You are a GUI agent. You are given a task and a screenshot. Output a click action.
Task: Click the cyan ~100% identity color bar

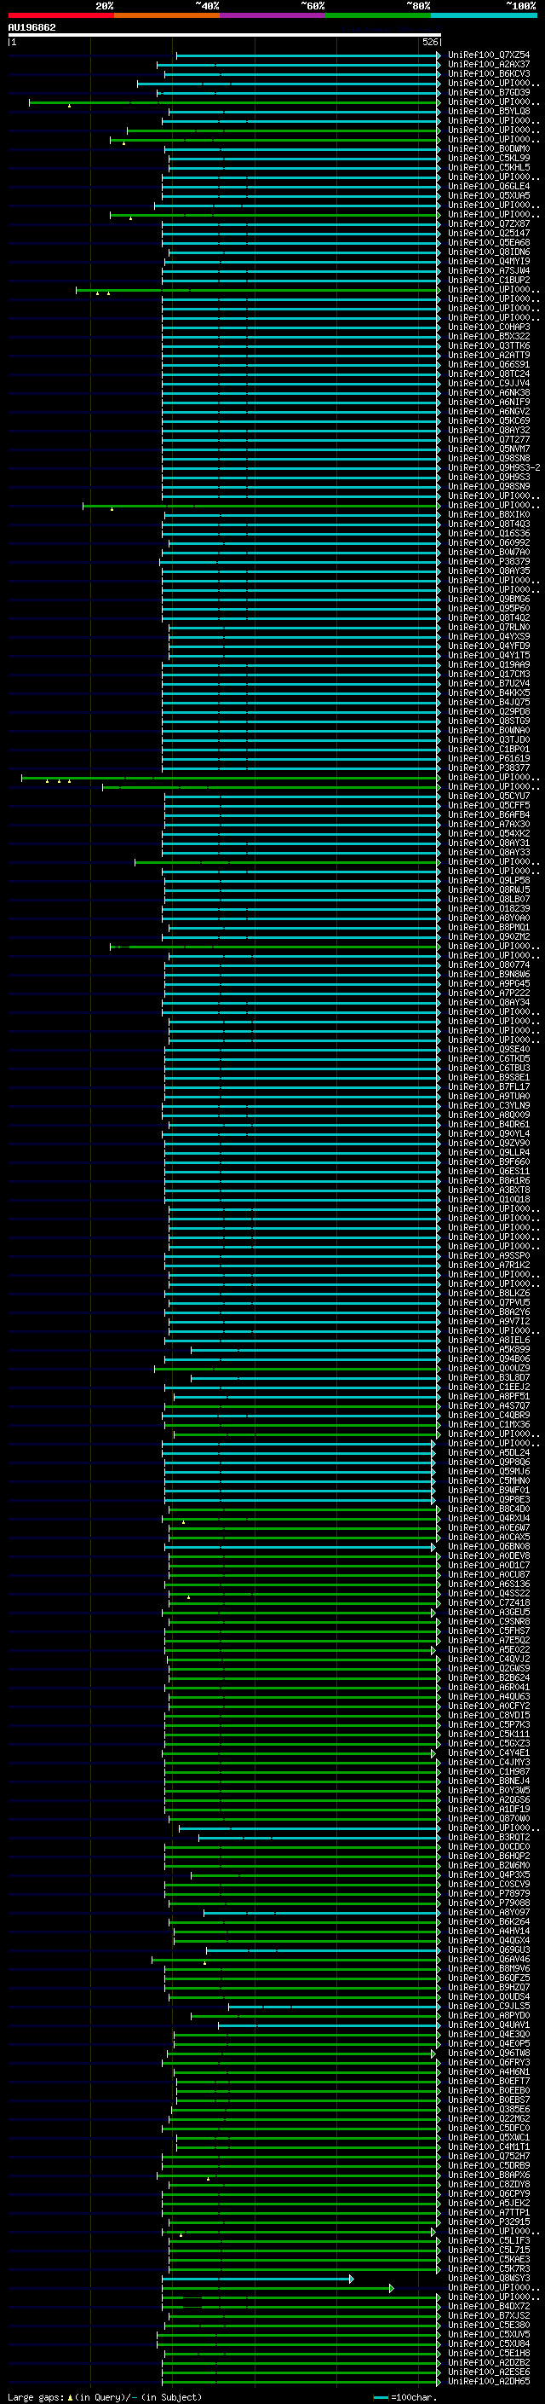click(485, 15)
